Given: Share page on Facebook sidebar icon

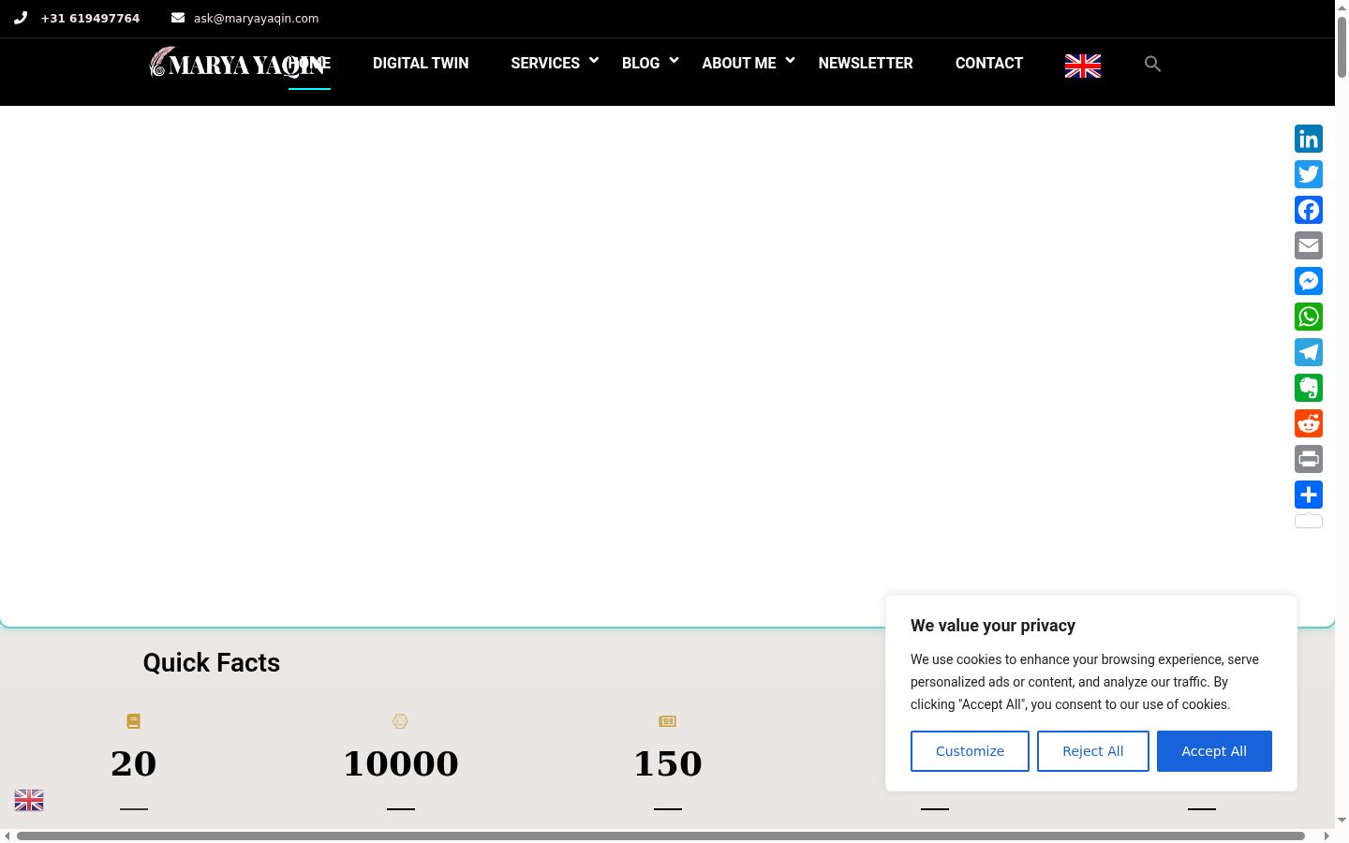Looking at the screenshot, I should (x=1309, y=210).
